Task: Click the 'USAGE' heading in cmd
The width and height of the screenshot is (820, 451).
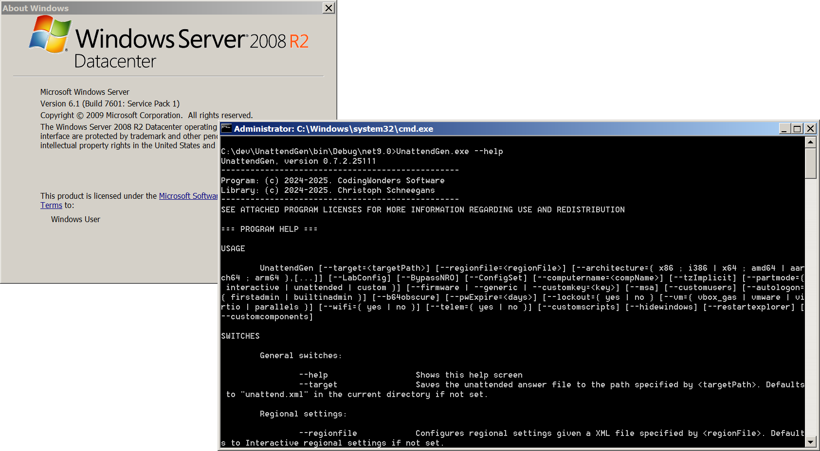Action: pos(233,249)
